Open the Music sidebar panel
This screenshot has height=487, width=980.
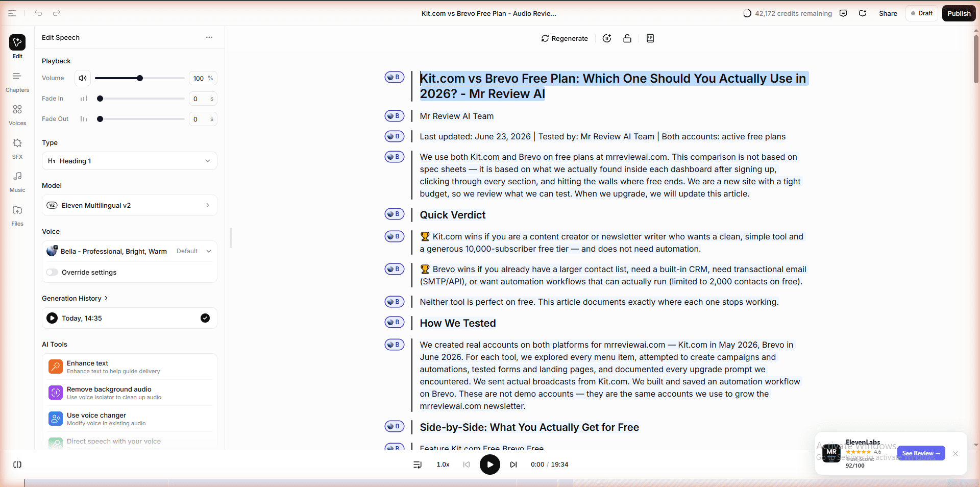[17, 182]
